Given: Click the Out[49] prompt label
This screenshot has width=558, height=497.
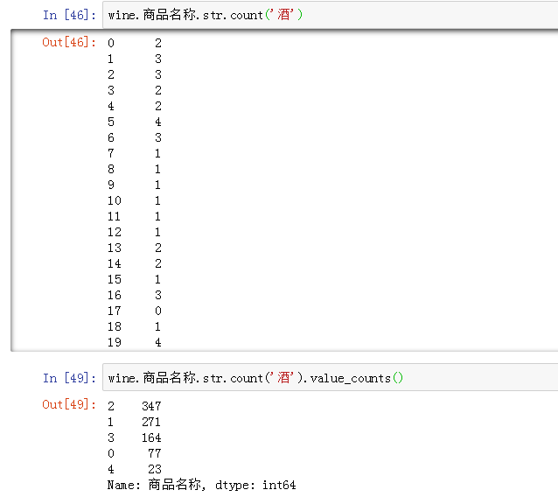Looking at the screenshot, I should tap(69, 404).
